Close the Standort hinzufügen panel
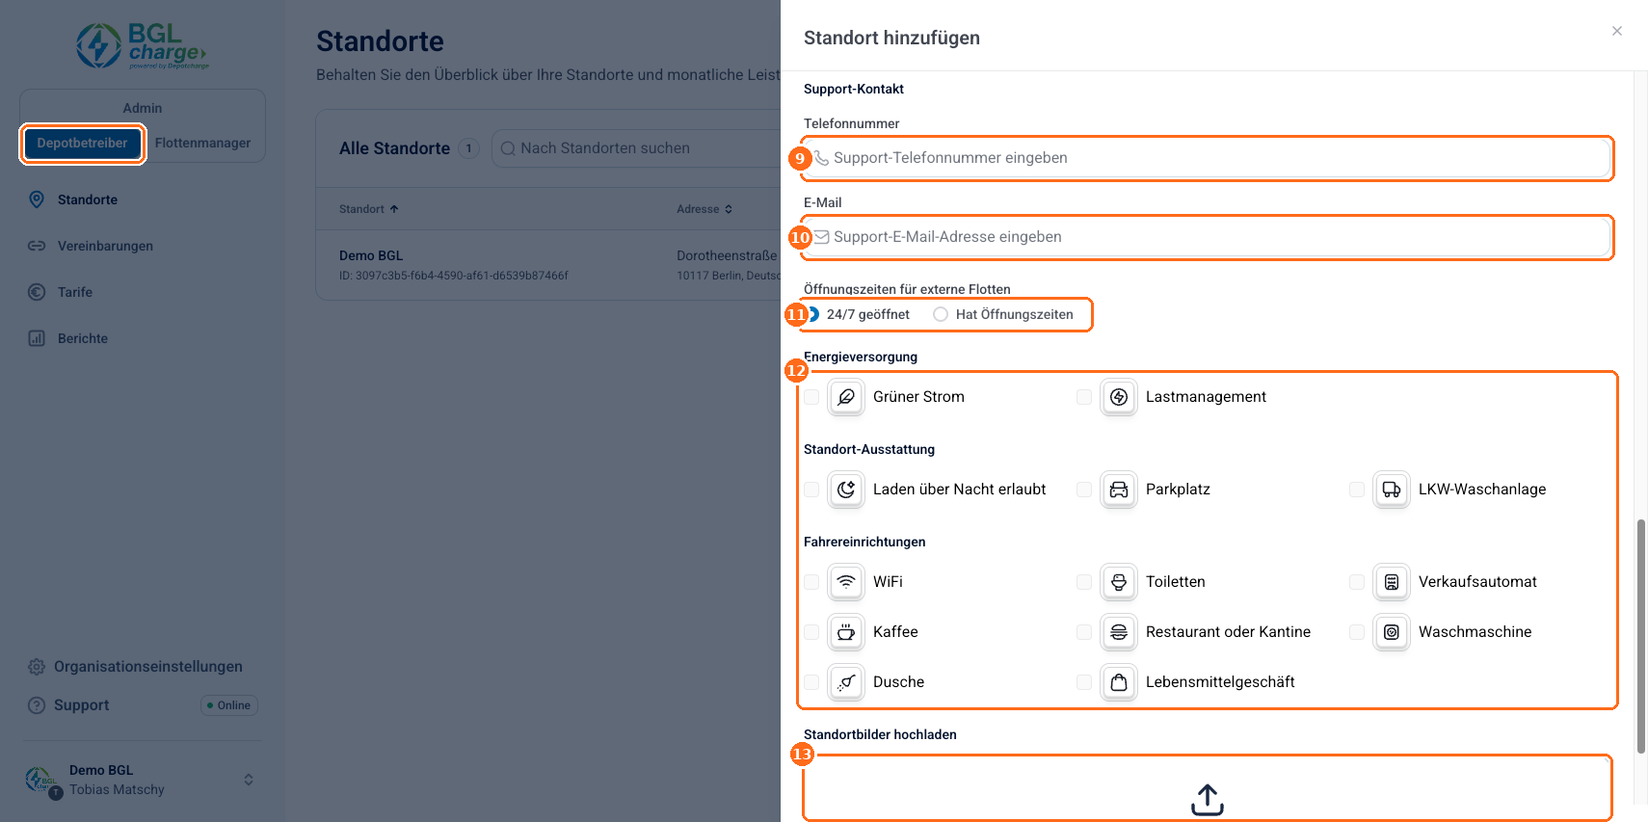This screenshot has height=822, width=1648. click(x=1617, y=31)
